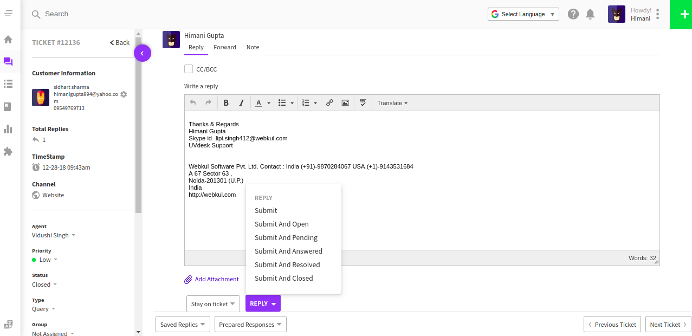
Task: Click the numbered list icon
Action: pyautogui.click(x=306, y=103)
